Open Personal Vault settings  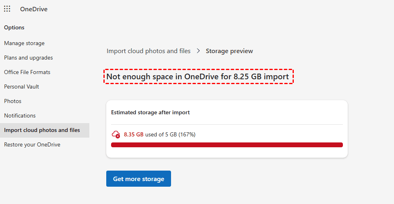point(21,87)
